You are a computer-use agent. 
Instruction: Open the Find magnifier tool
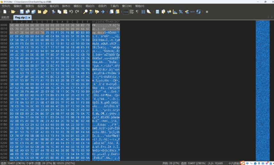(85, 12)
